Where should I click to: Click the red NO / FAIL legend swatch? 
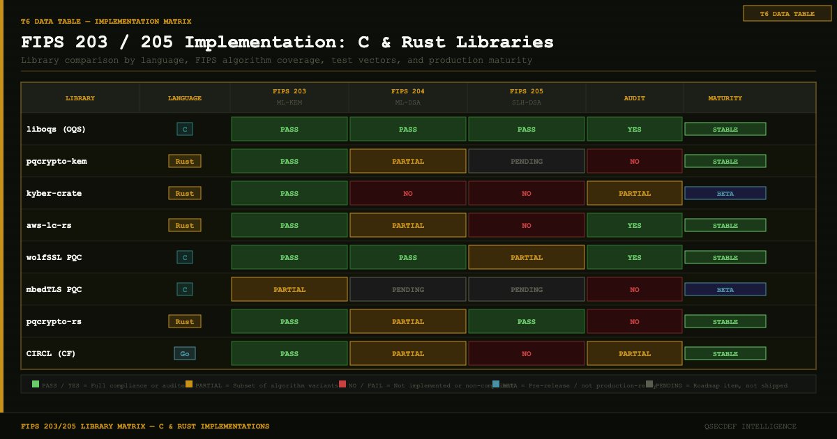click(342, 384)
